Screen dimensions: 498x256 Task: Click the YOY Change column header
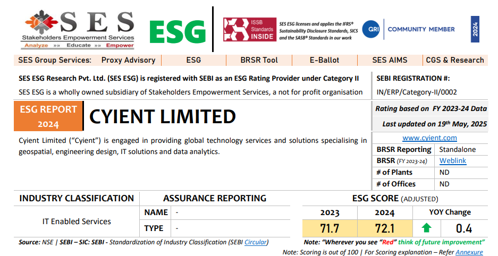[450, 212]
